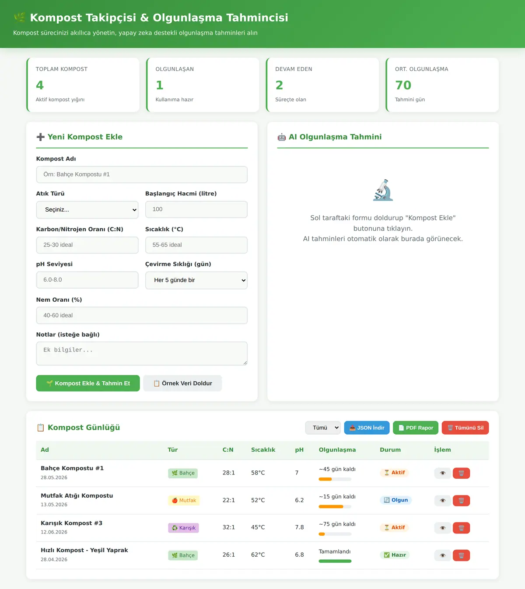525x589 pixels.
Task: Click the robot icon beside AI Olgunlaşma Tahmini
Action: click(282, 137)
